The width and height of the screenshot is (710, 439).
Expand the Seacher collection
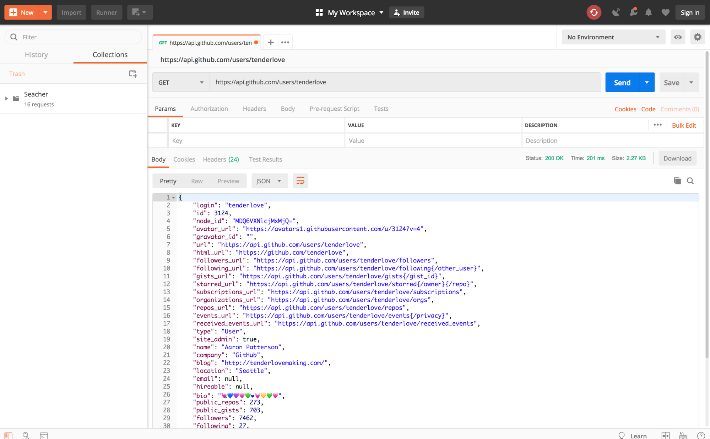tap(6, 99)
